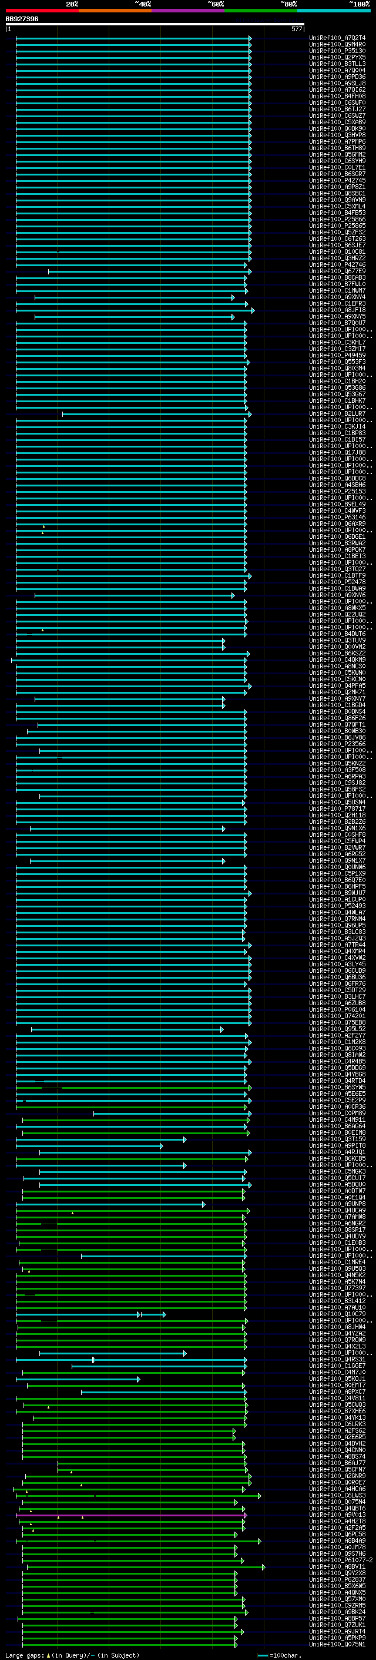Select hit label UniRef100_A2E6R5
Screen dimensions: 376x1660
point(337,1437)
